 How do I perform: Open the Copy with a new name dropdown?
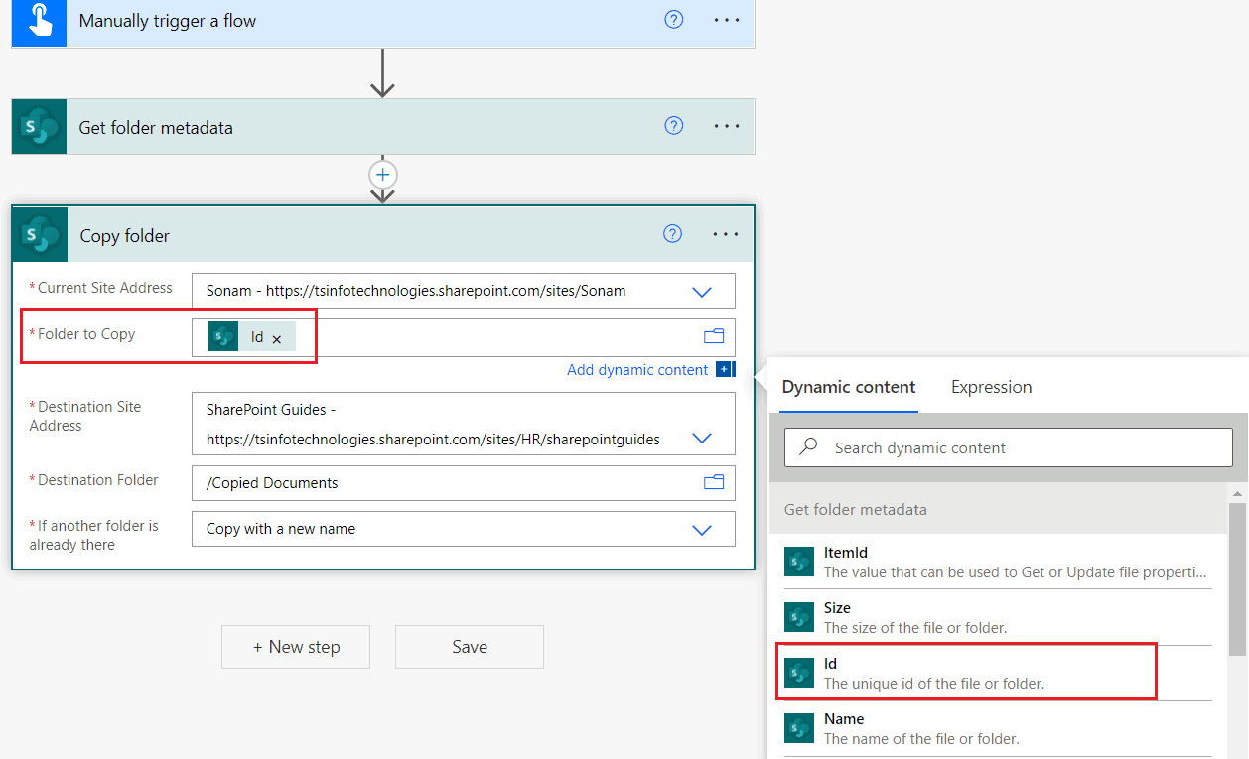[x=702, y=529]
